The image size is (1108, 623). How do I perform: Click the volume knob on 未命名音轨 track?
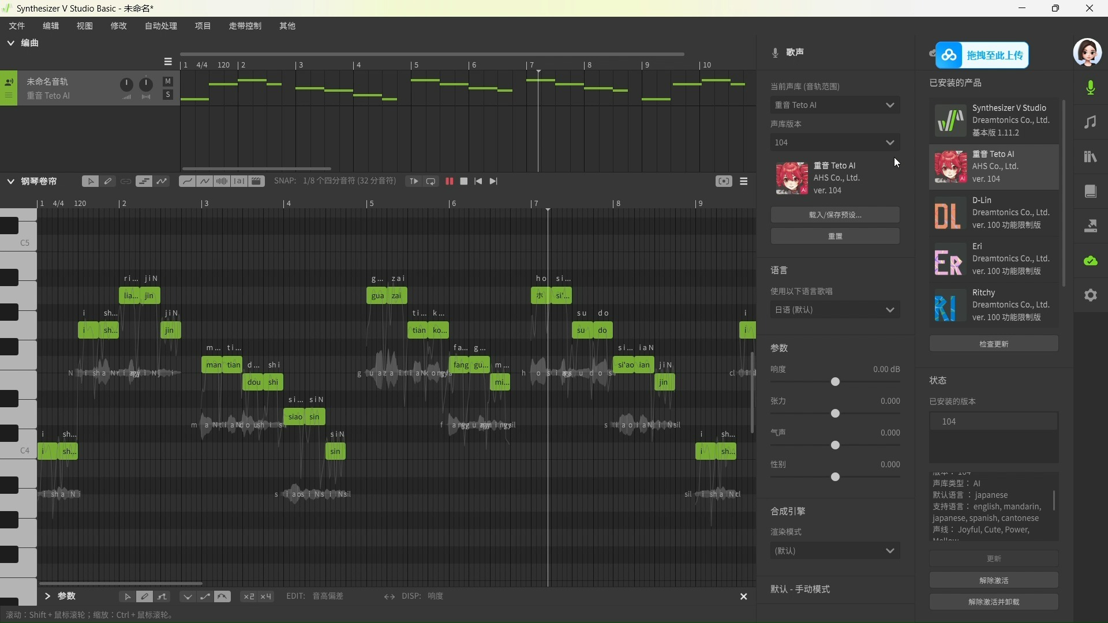[x=126, y=85]
